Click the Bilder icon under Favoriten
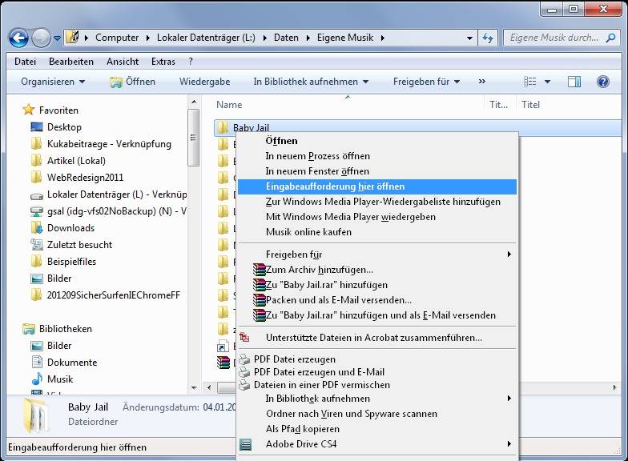The image size is (628, 461). (x=37, y=279)
